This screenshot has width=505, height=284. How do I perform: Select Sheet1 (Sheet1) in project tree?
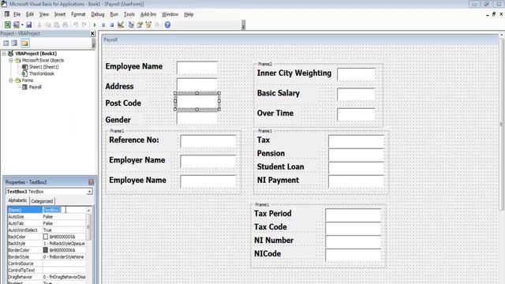pyautogui.click(x=43, y=67)
